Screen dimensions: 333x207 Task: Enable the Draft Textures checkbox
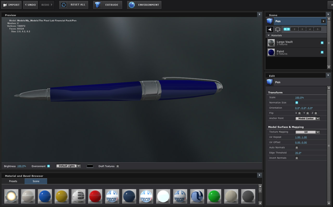(118, 166)
